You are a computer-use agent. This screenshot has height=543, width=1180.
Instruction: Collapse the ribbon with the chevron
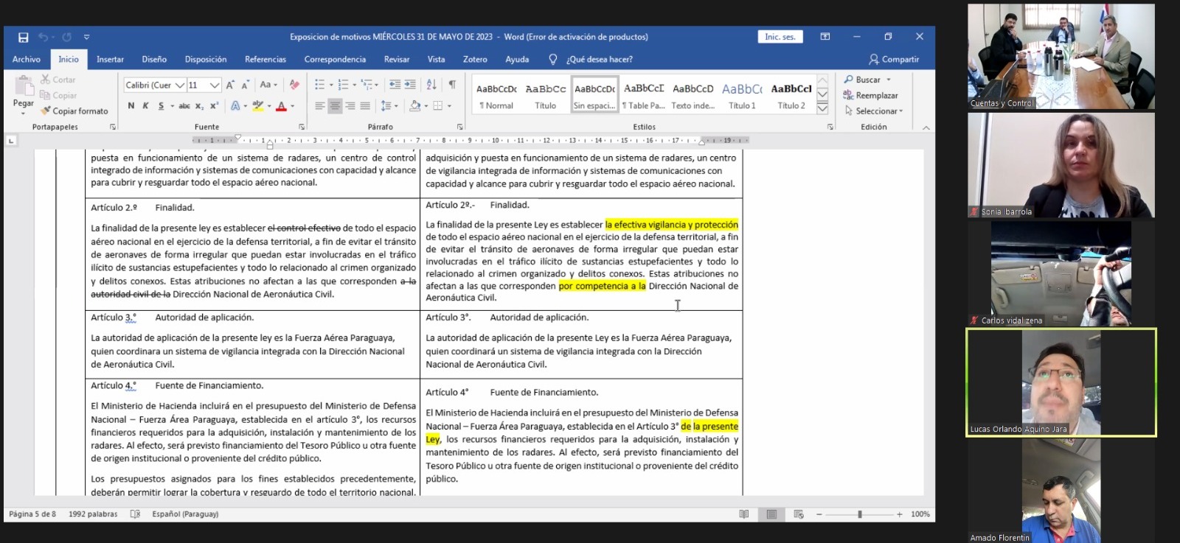[926, 127]
